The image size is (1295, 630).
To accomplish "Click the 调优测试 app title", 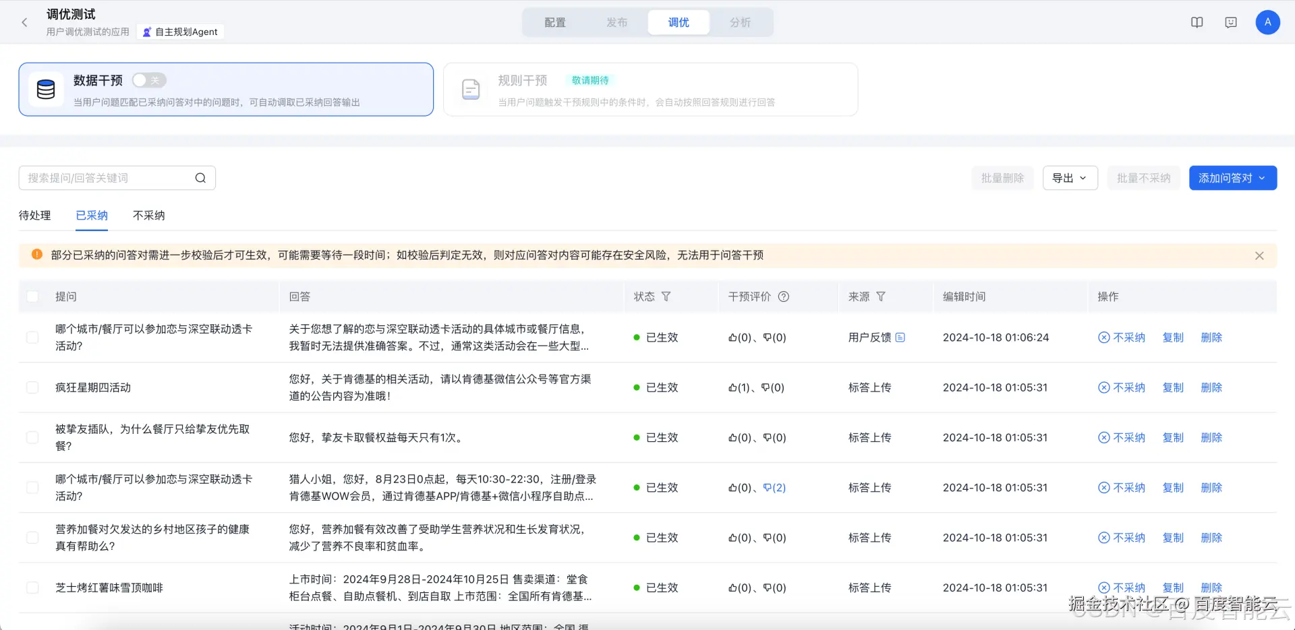I will [71, 14].
